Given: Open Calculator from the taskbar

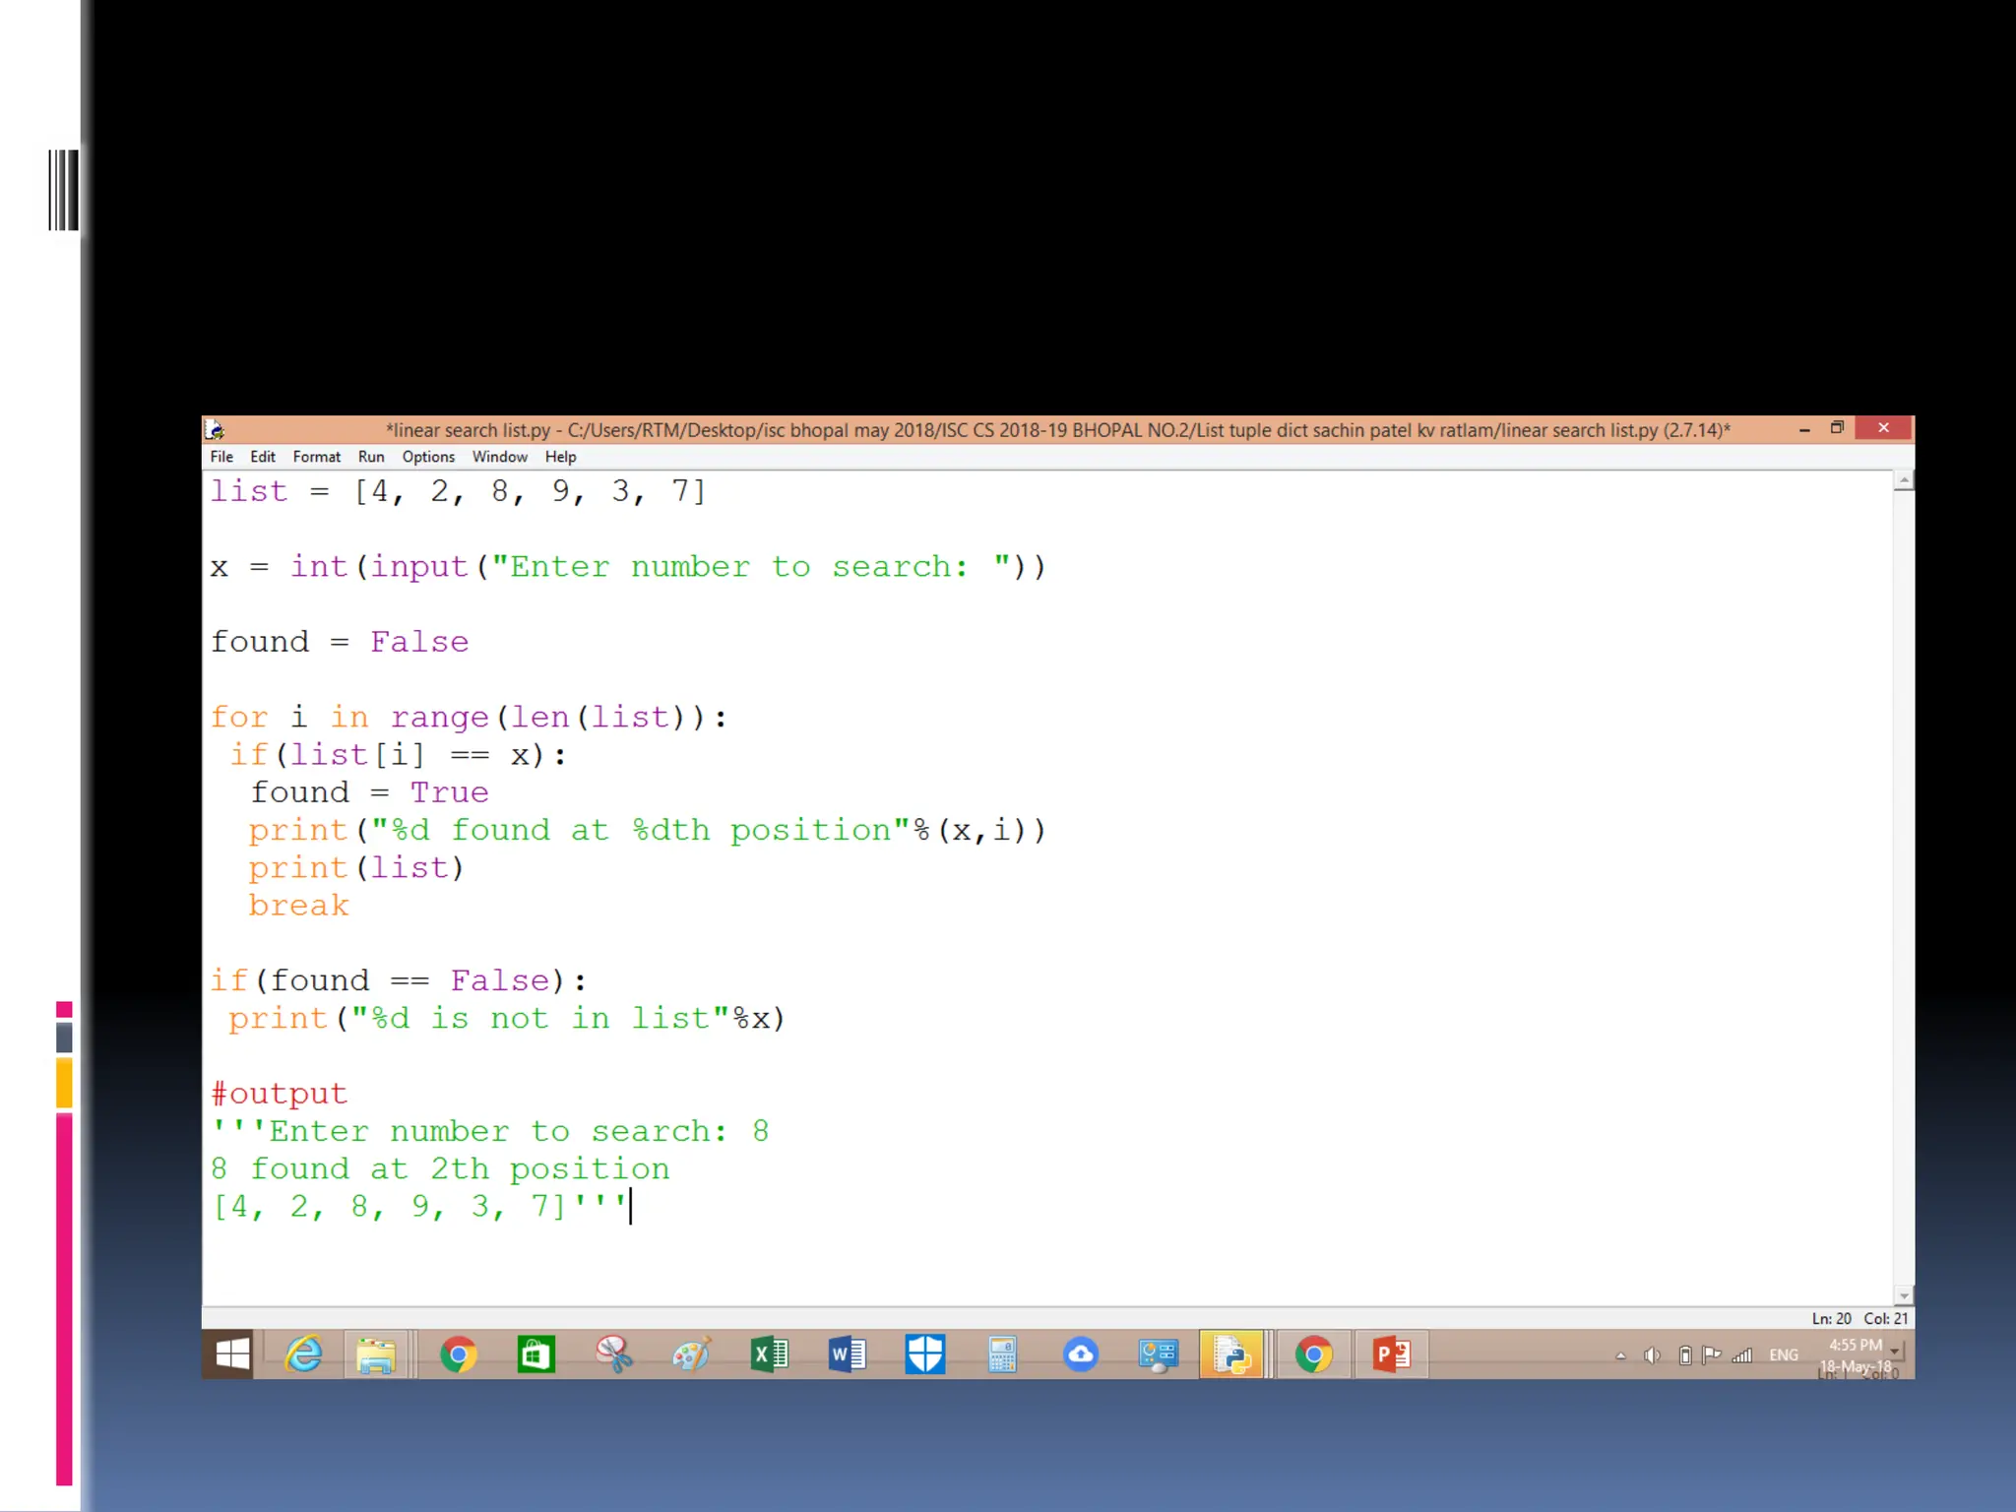Looking at the screenshot, I should click(x=1002, y=1355).
